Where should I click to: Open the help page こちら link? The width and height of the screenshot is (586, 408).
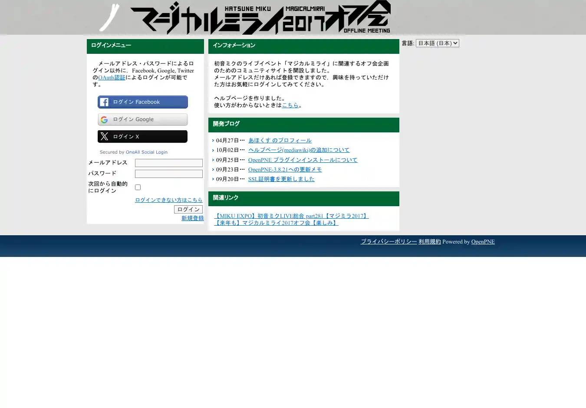point(290,105)
